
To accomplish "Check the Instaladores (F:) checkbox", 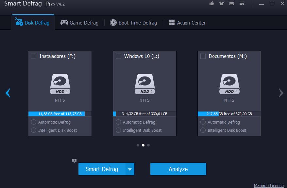I will (34, 56).
